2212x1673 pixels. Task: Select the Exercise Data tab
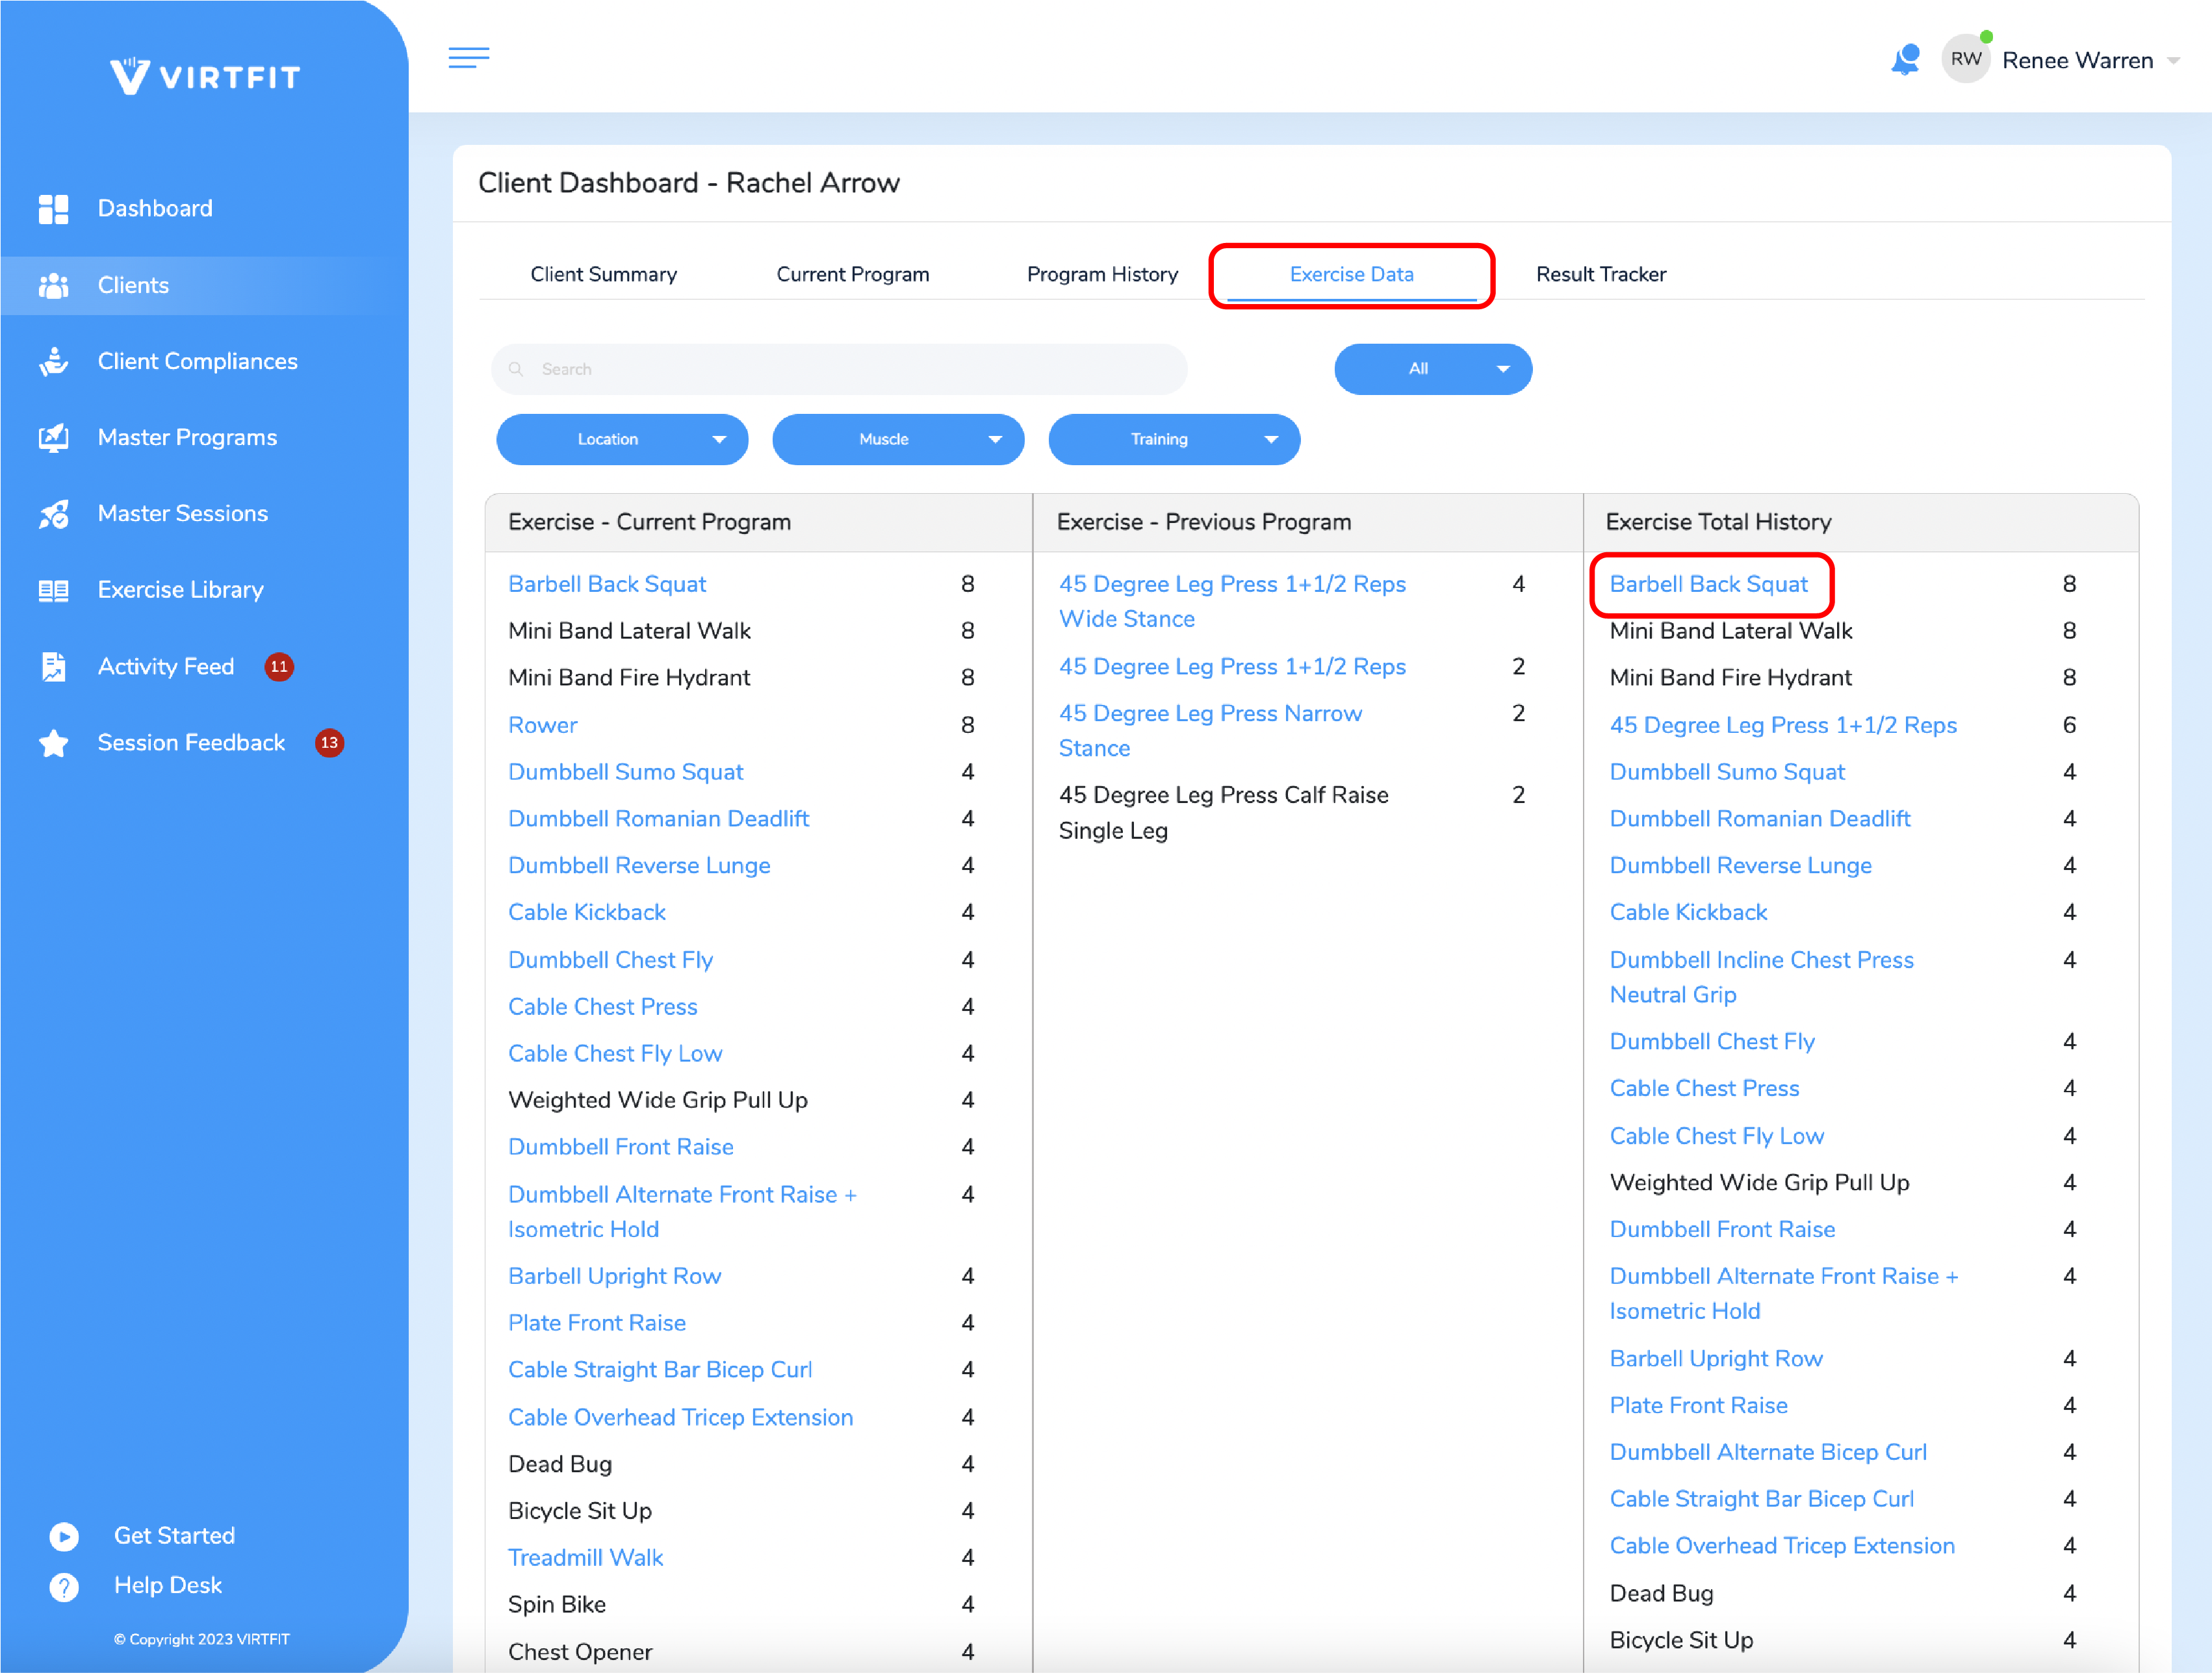coord(1351,274)
